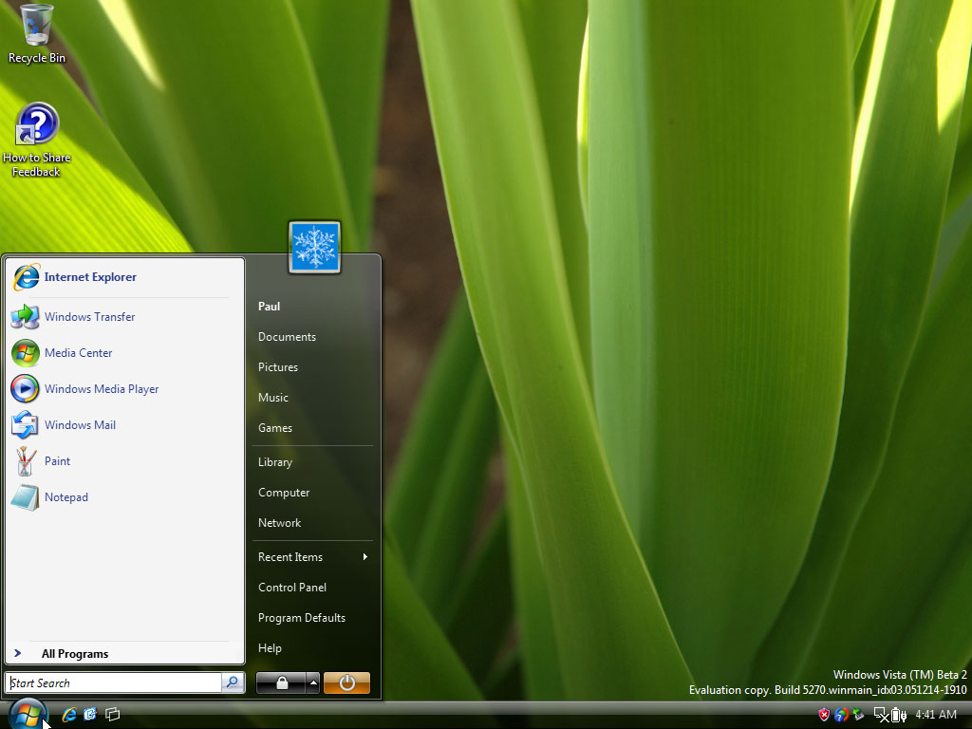Open the disconnected network tray icon

coord(881,715)
